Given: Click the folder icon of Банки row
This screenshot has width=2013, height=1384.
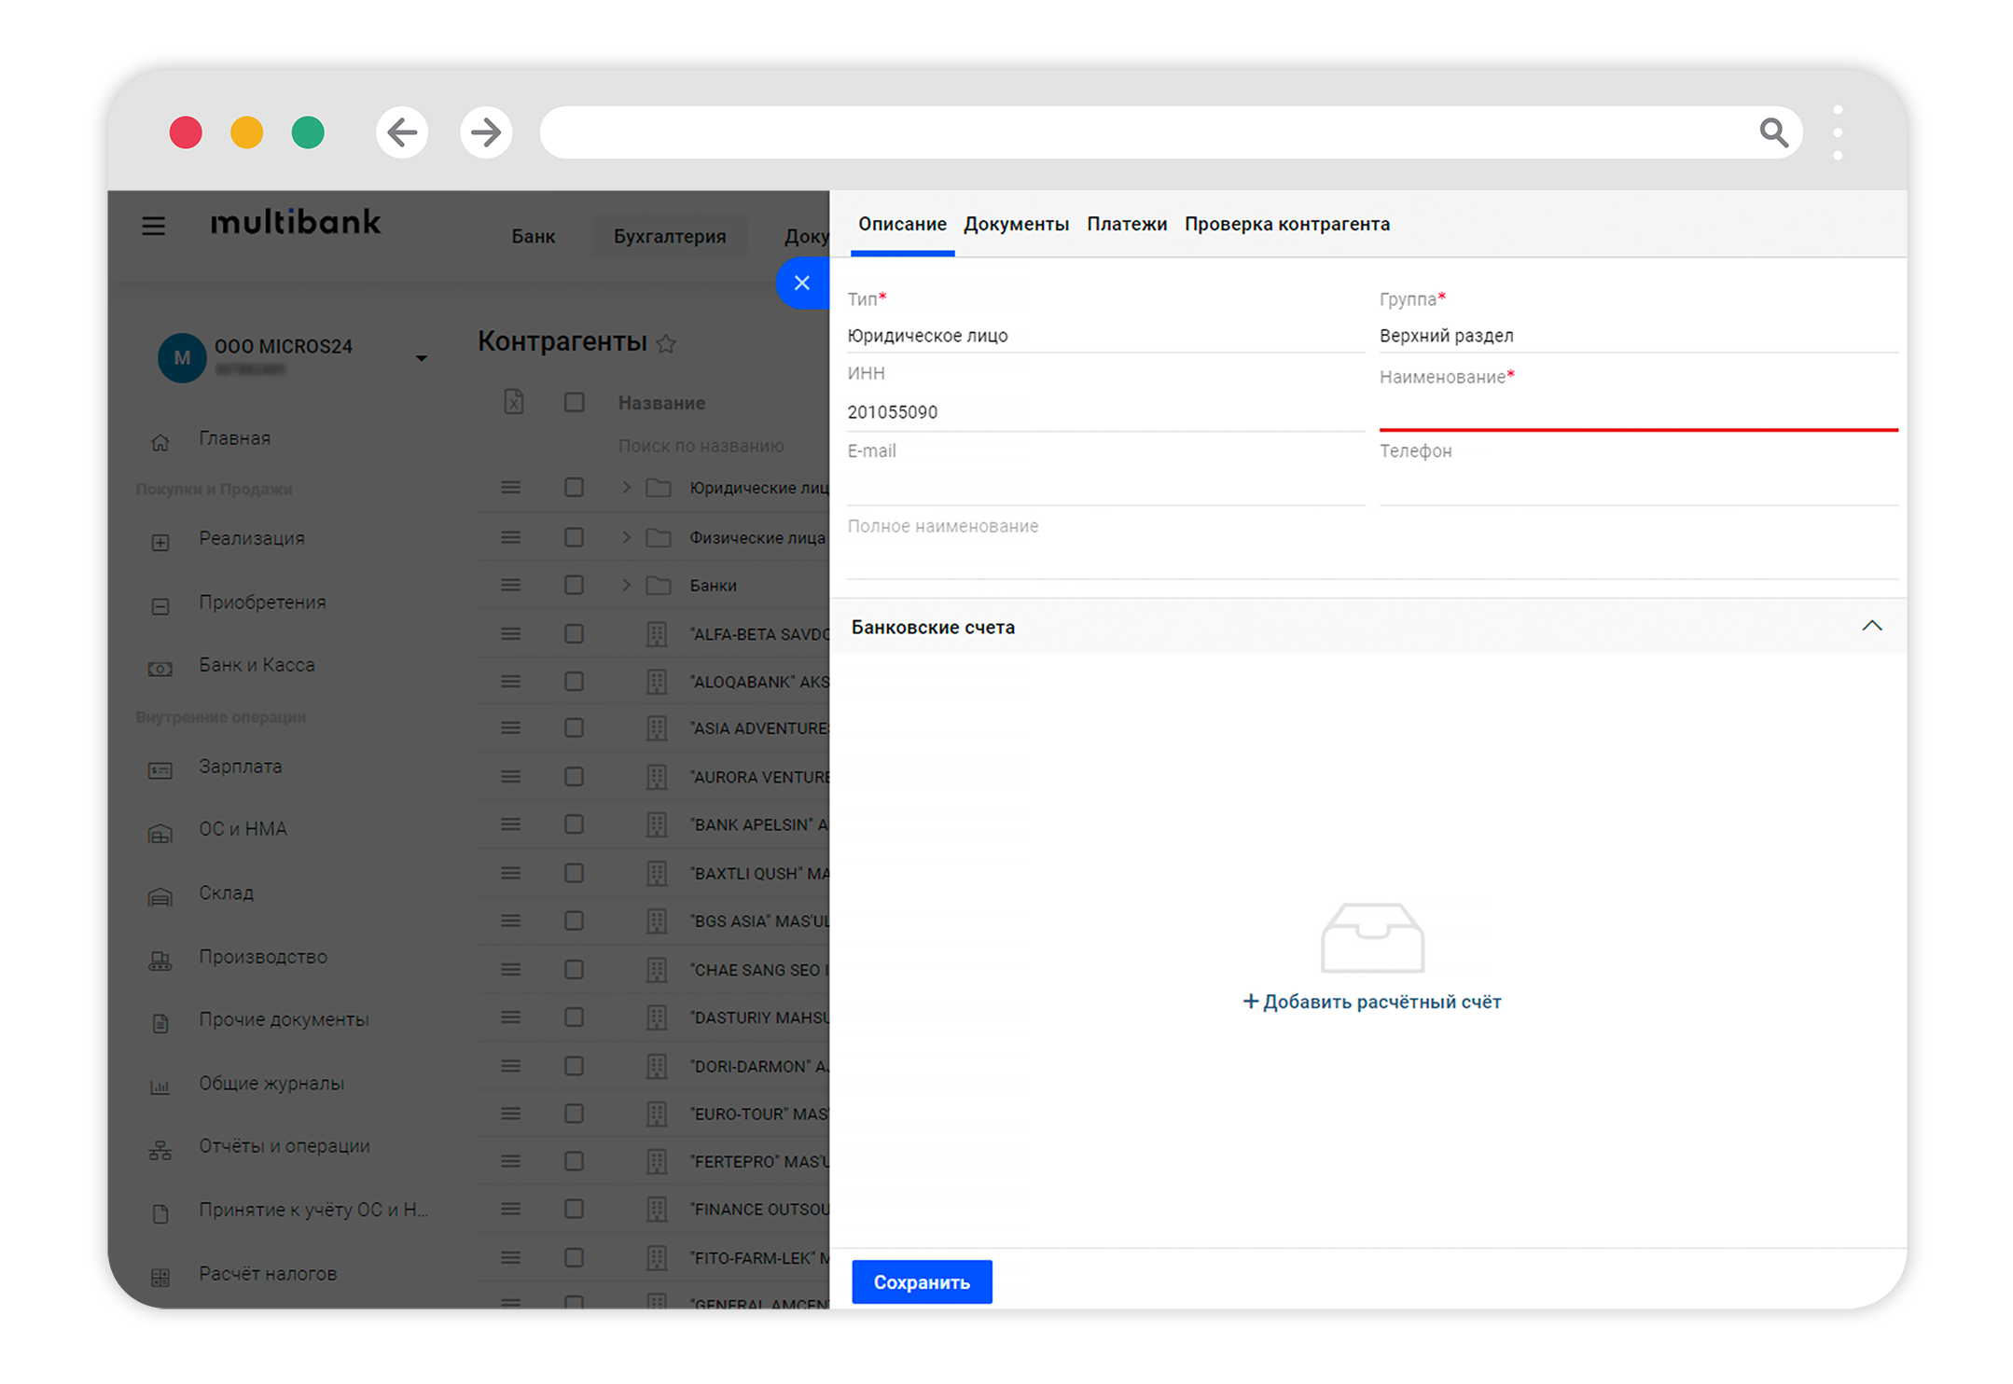Looking at the screenshot, I should (x=659, y=585).
